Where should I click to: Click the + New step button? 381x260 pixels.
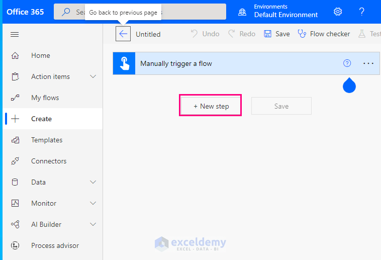point(211,106)
